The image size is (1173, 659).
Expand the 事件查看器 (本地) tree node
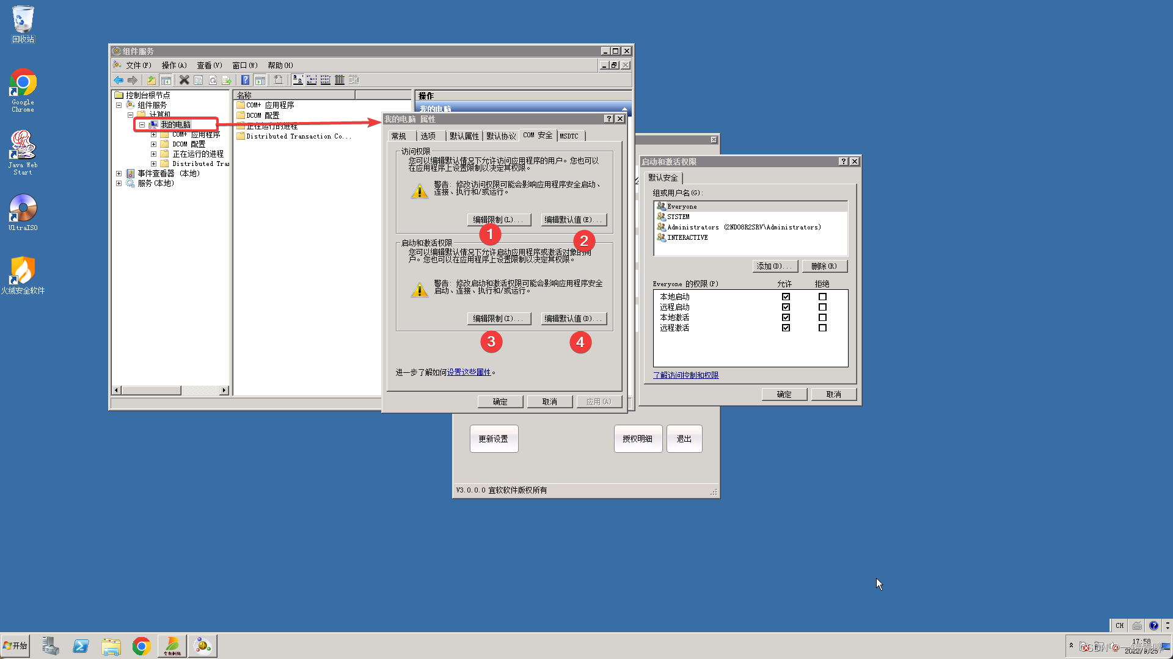point(119,175)
